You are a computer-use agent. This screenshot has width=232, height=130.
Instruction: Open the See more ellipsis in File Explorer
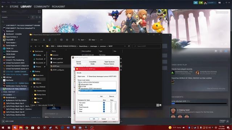coord(101,40)
